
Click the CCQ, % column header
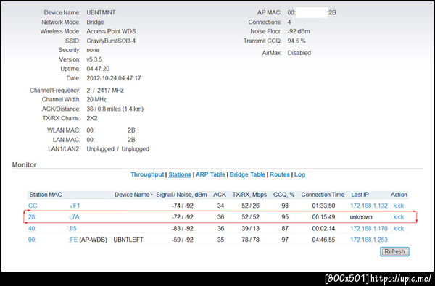click(x=283, y=195)
